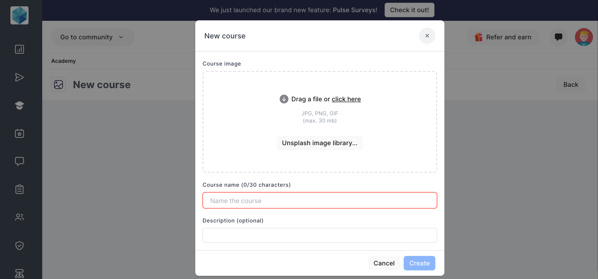This screenshot has width=598, height=279.
Task: Click the organization hierarchy icon in sidebar
Action: [x=19, y=273]
